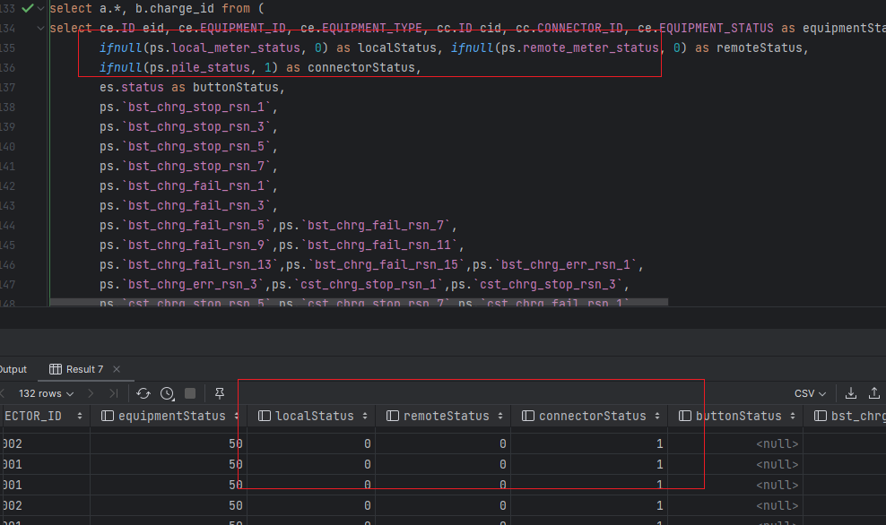Switch to the Output tab
Screen dimensions: 886x525
pos(13,369)
